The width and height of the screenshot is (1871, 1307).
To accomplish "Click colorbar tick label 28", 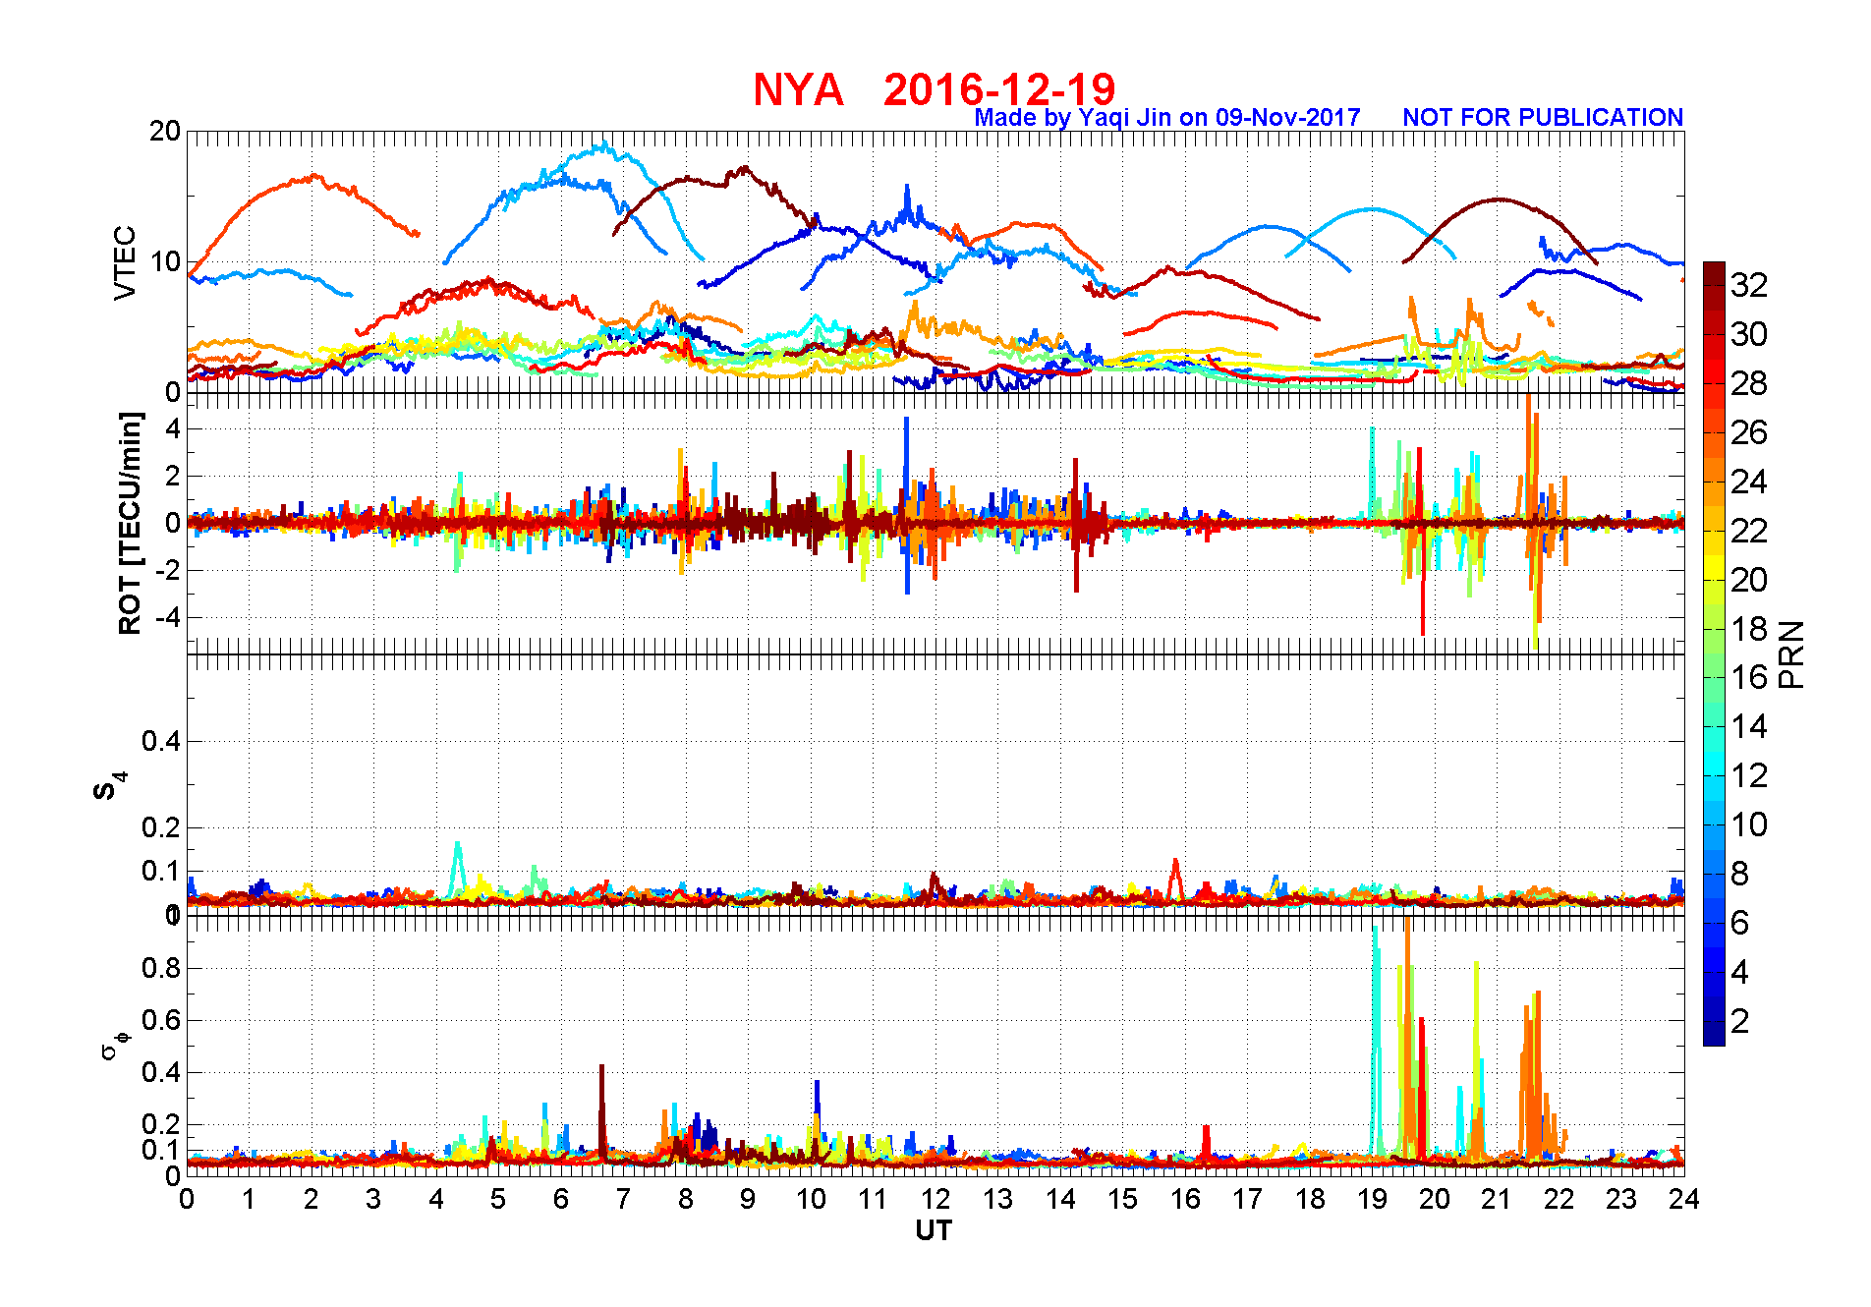I will 1749,383.
